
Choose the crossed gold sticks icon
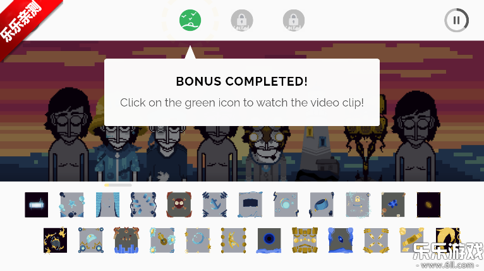pos(377,240)
